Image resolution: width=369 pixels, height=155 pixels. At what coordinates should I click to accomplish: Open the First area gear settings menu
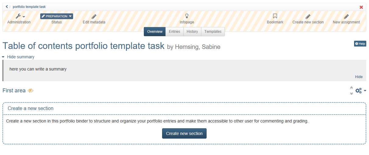361,91
